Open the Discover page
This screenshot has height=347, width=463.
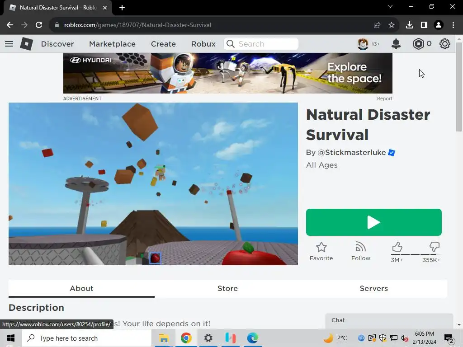pyautogui.click(x=57, y=44)
